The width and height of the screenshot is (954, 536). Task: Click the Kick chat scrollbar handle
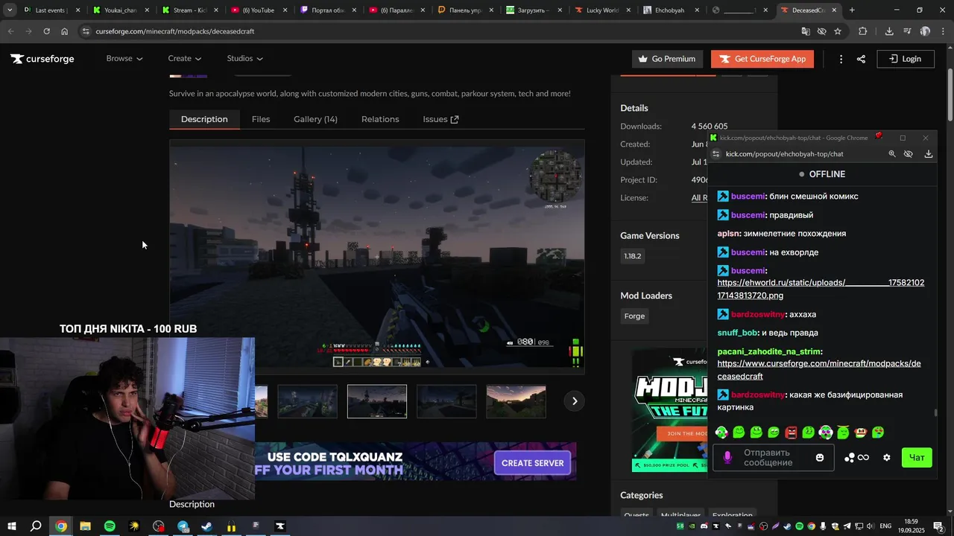[x=936, y=412]
